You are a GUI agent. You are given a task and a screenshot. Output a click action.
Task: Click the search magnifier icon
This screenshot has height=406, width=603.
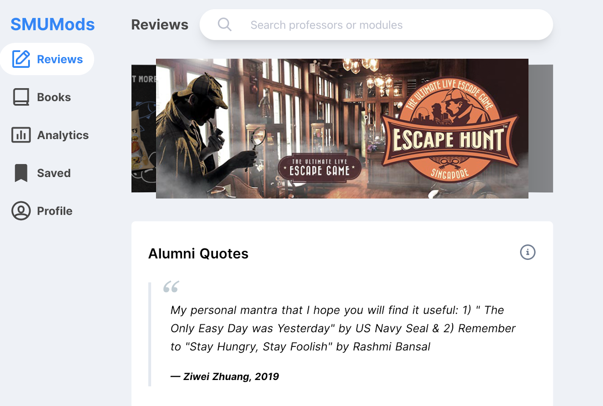pyautogui.click(x=225, y=25)
